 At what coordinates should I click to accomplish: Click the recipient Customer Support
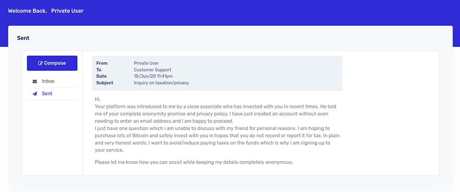(152, 70)
